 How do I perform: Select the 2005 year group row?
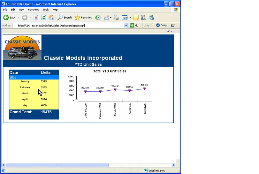coord(34,77)
